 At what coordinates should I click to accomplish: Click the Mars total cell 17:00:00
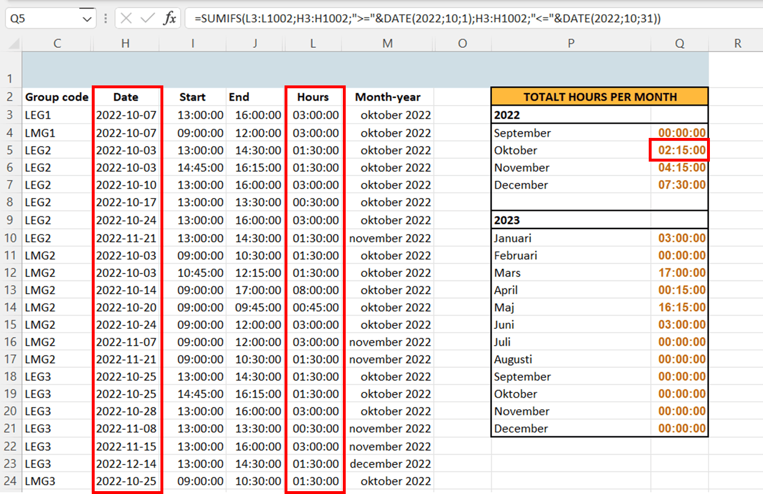coord(679,272)
